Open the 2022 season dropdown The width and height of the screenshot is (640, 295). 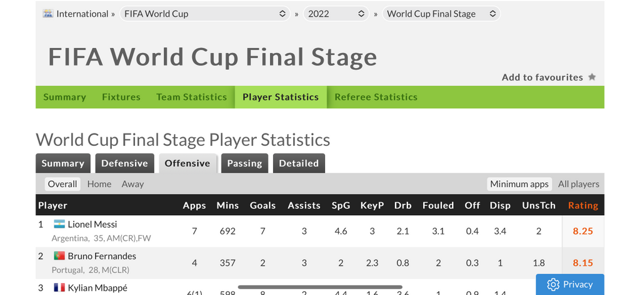[x=336, y=14]
